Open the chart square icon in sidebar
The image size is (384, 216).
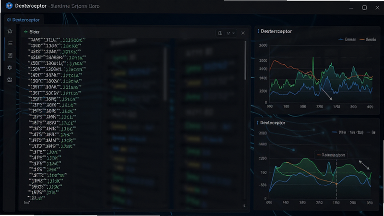(x=10, y=56)
